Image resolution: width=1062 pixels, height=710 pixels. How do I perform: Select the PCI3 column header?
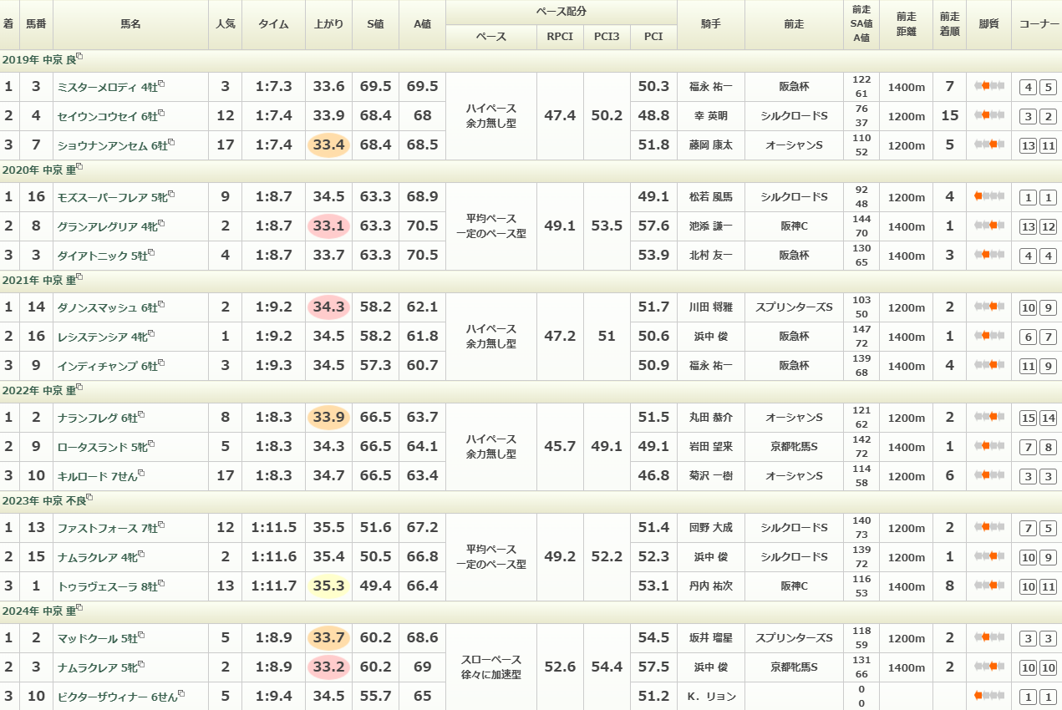click(607, 37)
